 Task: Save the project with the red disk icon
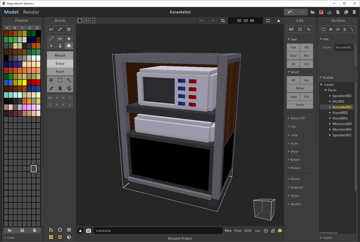[x=321, y=12]
